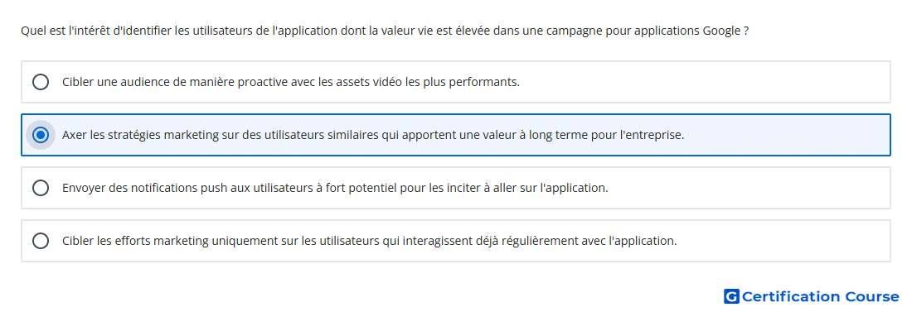The width and height of the screenshot is (912, 312).
Task: Click the word 'Course' in the watermark
Action: (872, 297)
